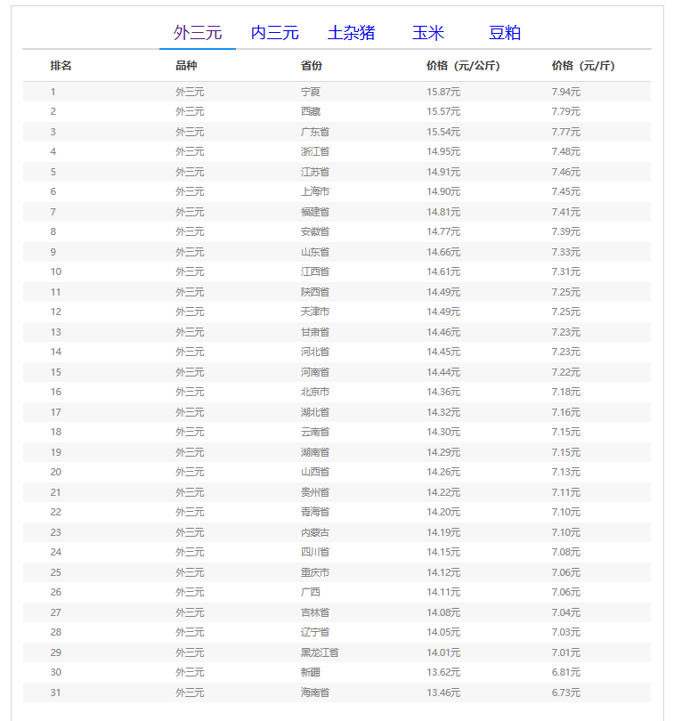Select the 湖北省 cell
Viewport: 682px width, 721px height.
315,412
